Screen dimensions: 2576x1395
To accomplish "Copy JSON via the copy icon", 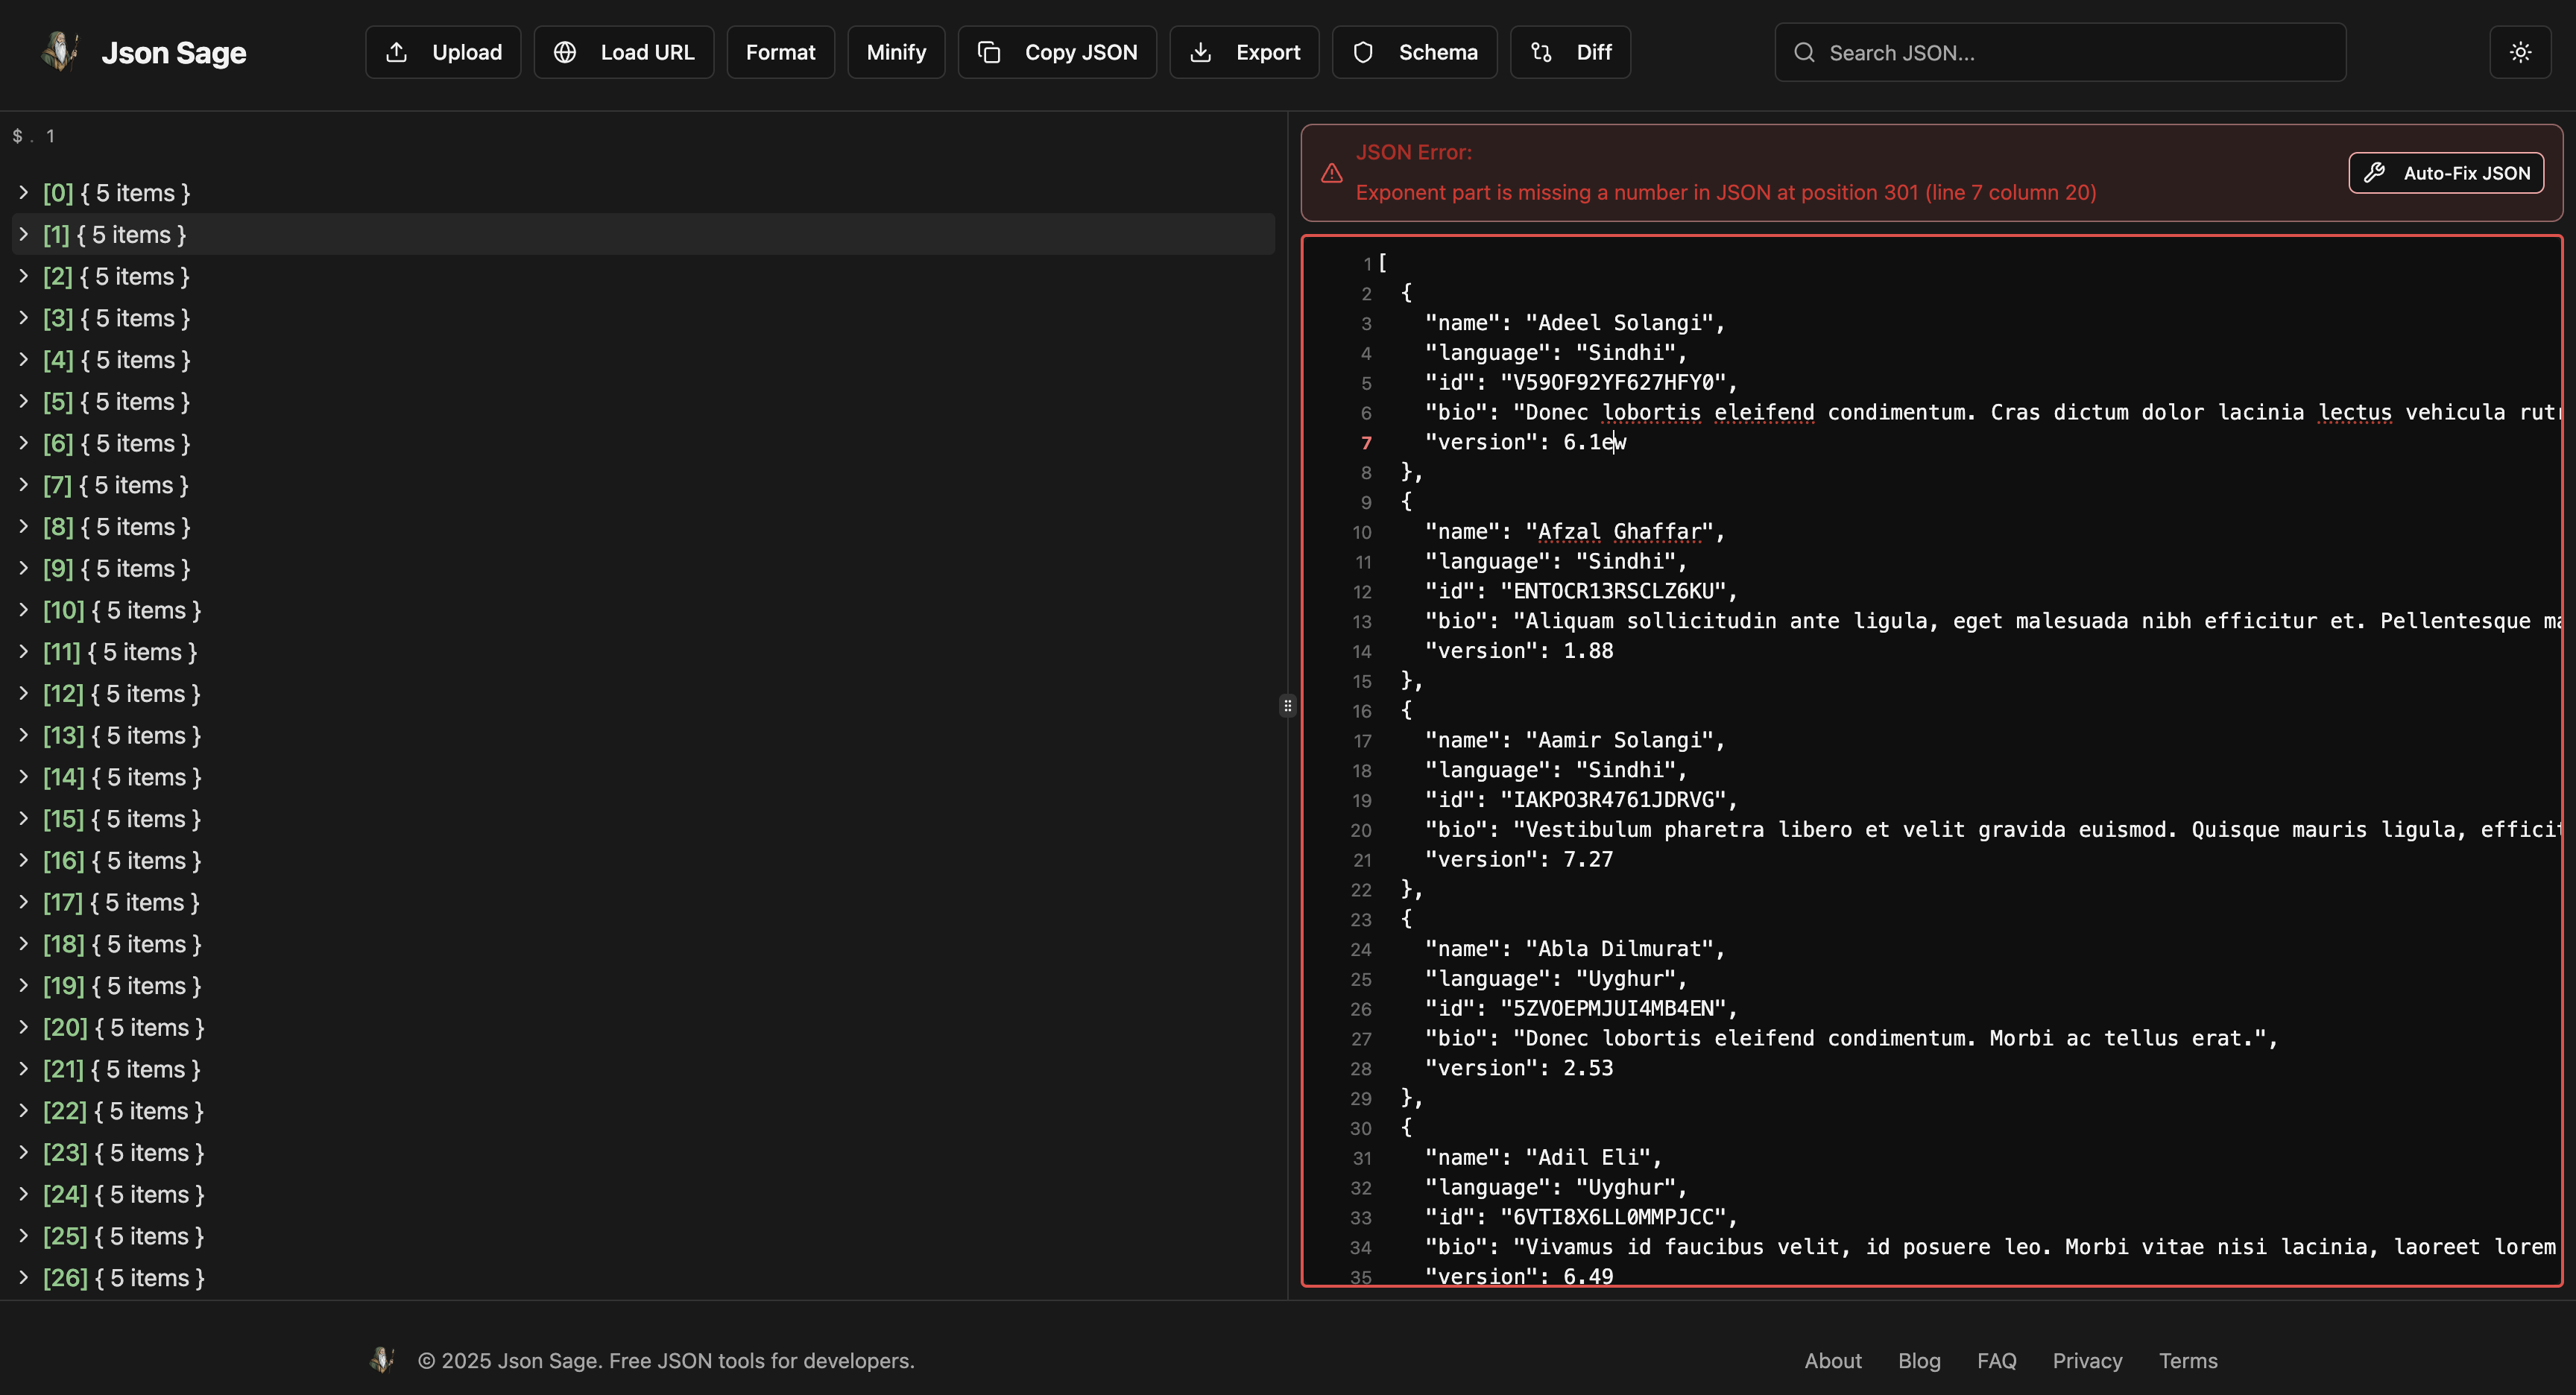I will (990, 52).
